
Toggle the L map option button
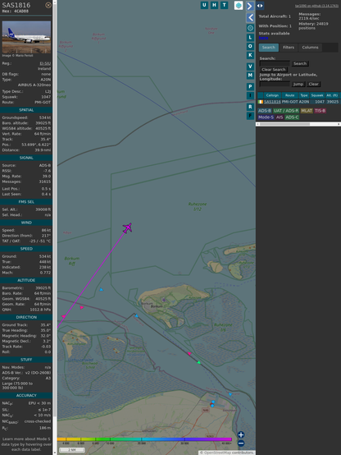pos(250,38)
